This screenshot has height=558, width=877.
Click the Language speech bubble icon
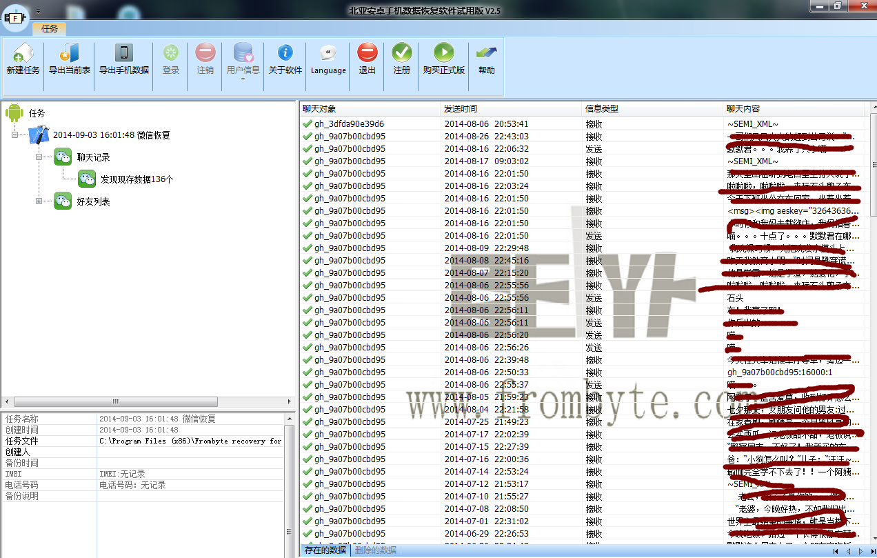[328, 53]
